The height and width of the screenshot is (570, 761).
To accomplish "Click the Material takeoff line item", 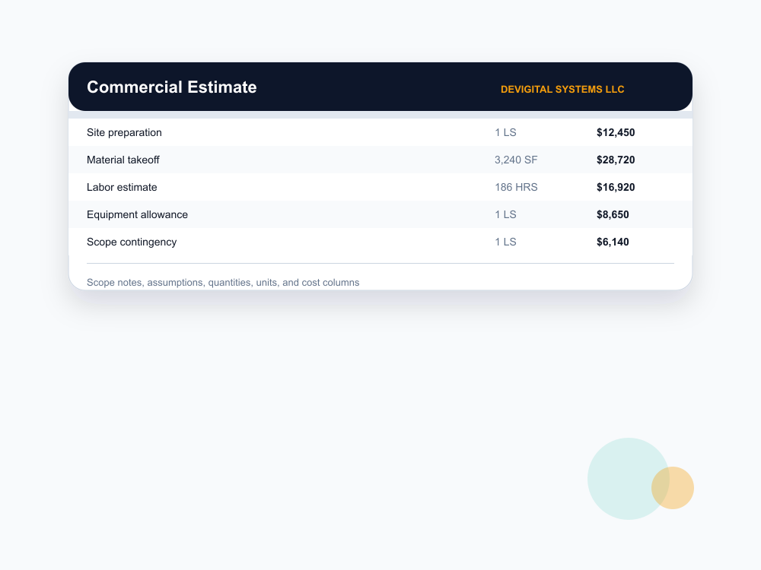I will tap(123, 160).
